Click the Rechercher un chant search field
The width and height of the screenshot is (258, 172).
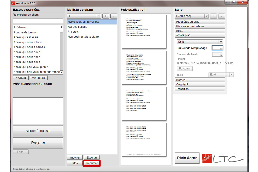[38, 21]
